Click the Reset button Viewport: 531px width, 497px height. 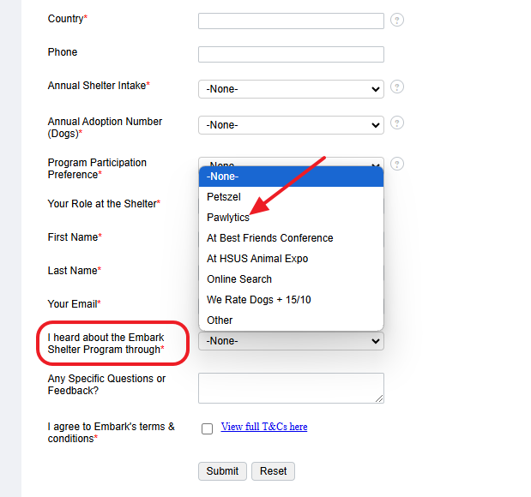[273, 471]
